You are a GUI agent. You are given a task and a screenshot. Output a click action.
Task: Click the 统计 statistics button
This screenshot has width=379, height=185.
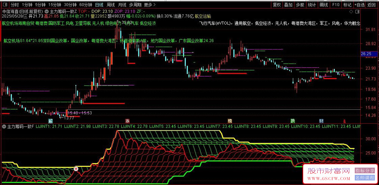coord(312,5)
